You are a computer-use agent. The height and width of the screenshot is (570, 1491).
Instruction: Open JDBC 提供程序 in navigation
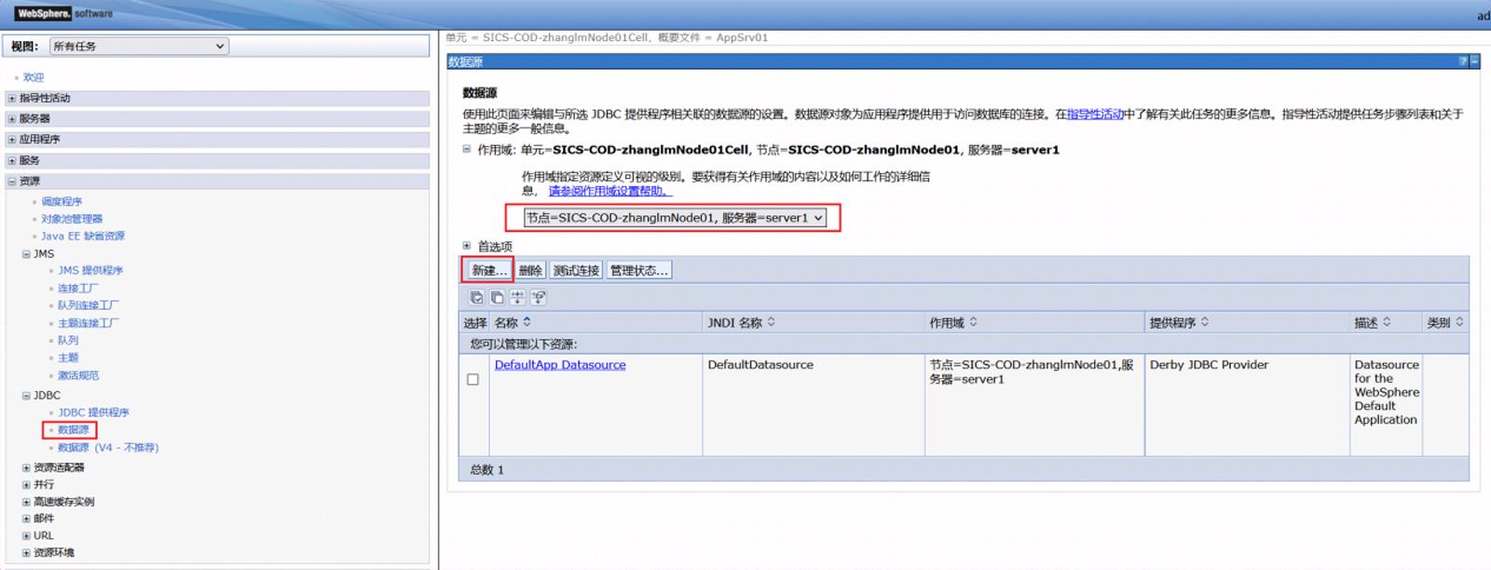click(x=93, y=412)
